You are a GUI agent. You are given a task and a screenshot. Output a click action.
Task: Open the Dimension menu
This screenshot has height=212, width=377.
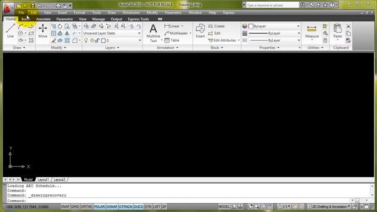pos(131,12)
